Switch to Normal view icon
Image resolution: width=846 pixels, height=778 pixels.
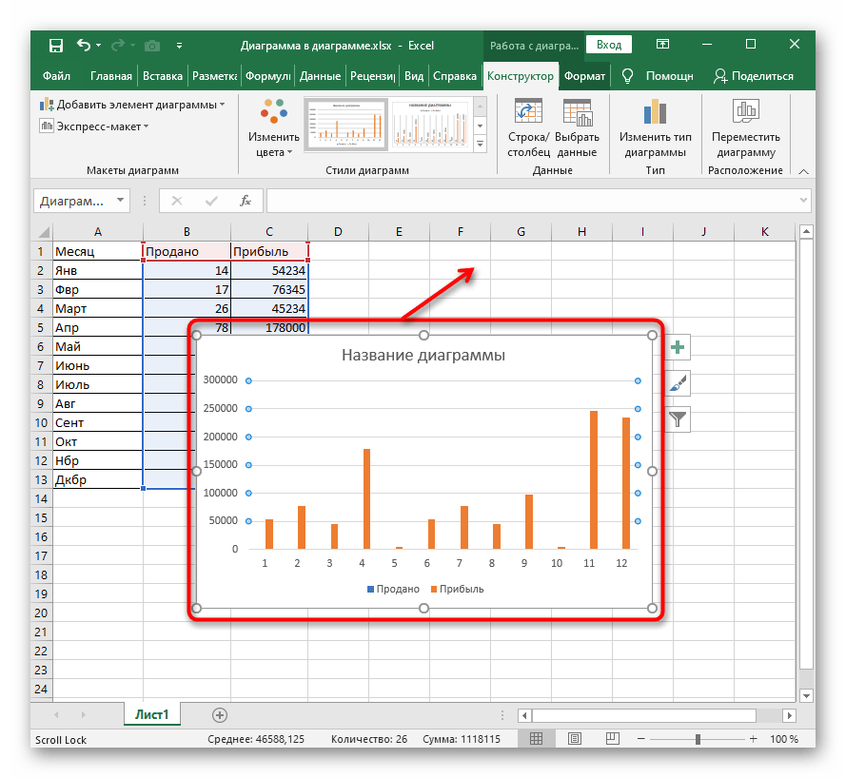pyautogui.click(x=537, y=739)
